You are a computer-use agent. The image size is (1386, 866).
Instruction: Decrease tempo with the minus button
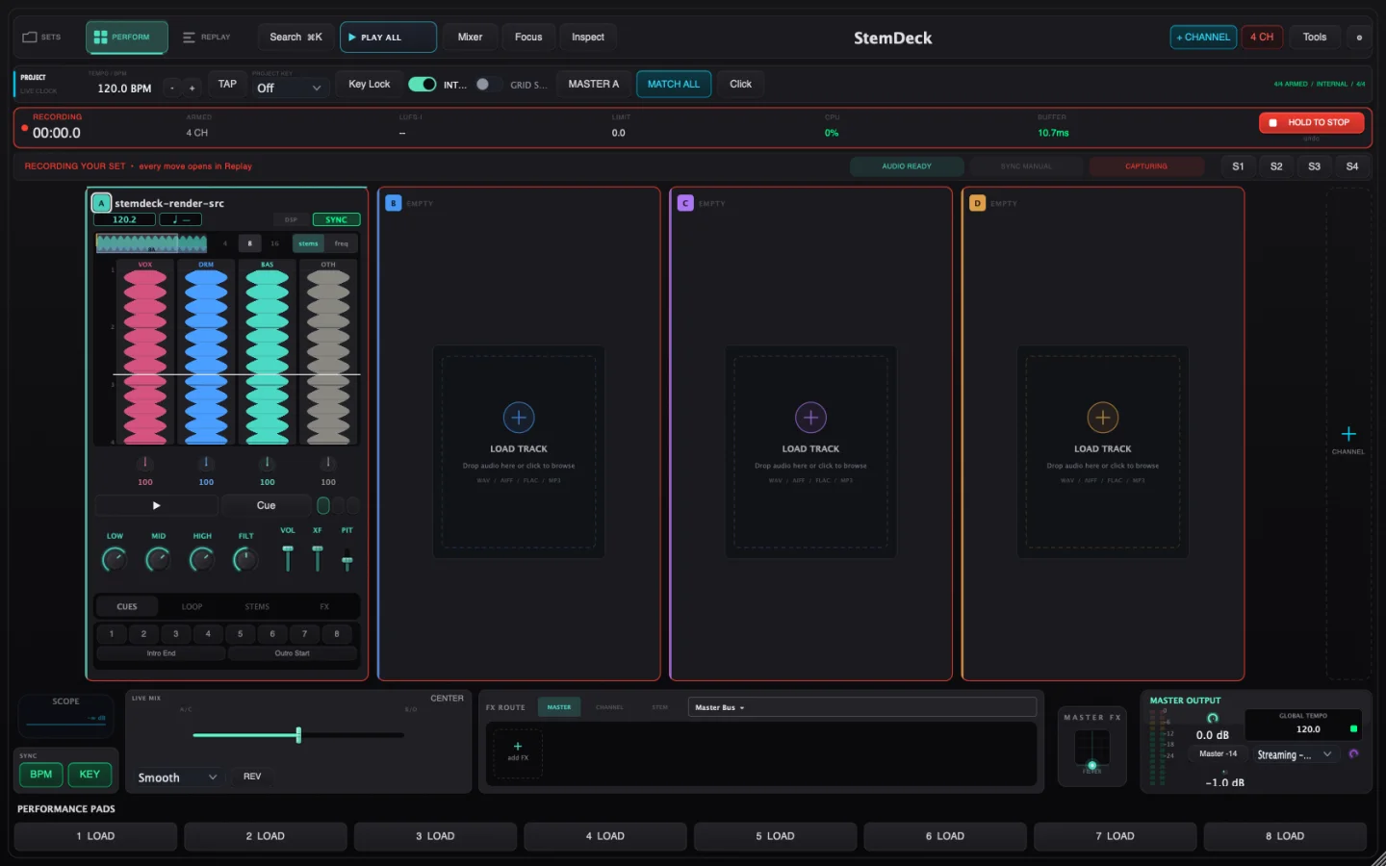click(x=172, y=88)
